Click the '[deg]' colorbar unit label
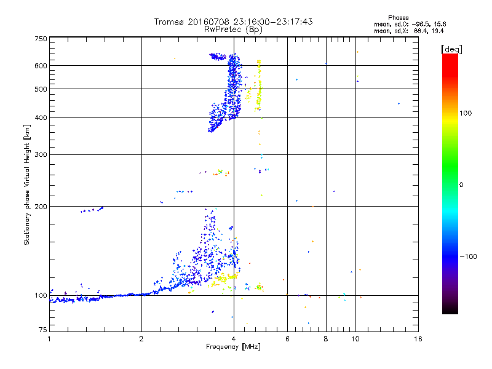The image size is (492, 369). coord(451,49)
